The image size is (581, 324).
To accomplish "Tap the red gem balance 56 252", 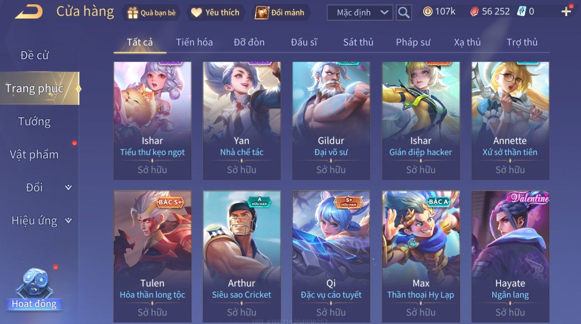I will (x=490, y=12).
